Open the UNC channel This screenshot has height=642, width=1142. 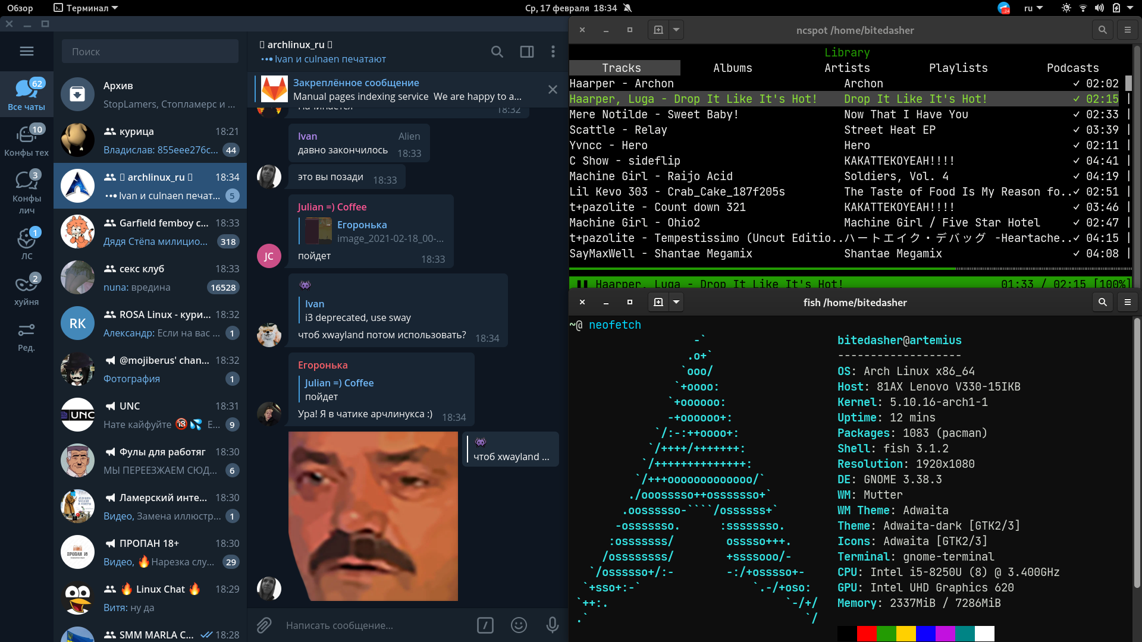150,415
